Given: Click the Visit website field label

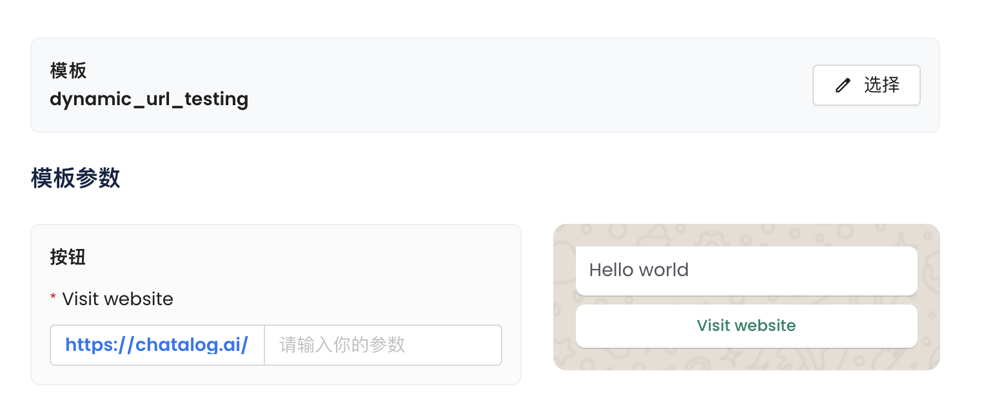Looking at the screenshot, I should coord(117,299).
